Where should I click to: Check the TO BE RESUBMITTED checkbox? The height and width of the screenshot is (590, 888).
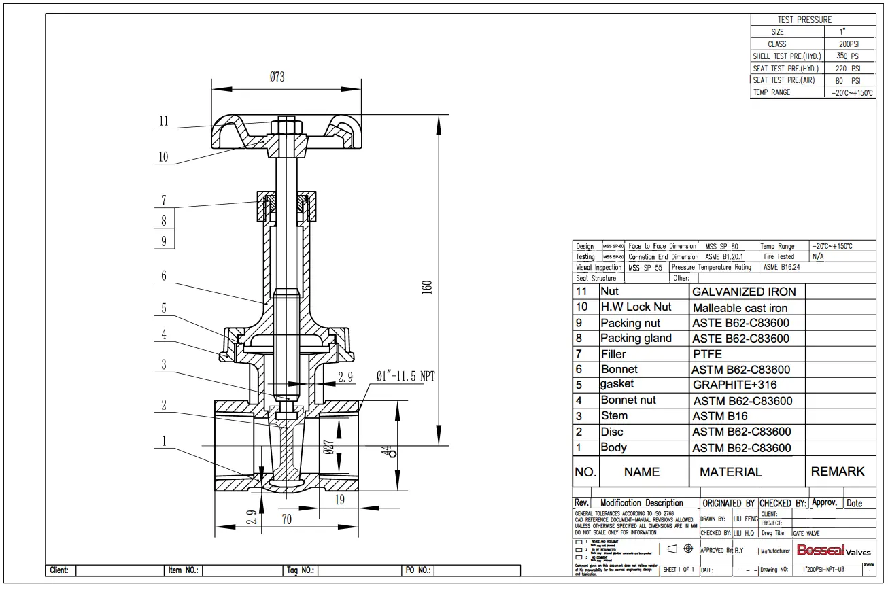579,550
